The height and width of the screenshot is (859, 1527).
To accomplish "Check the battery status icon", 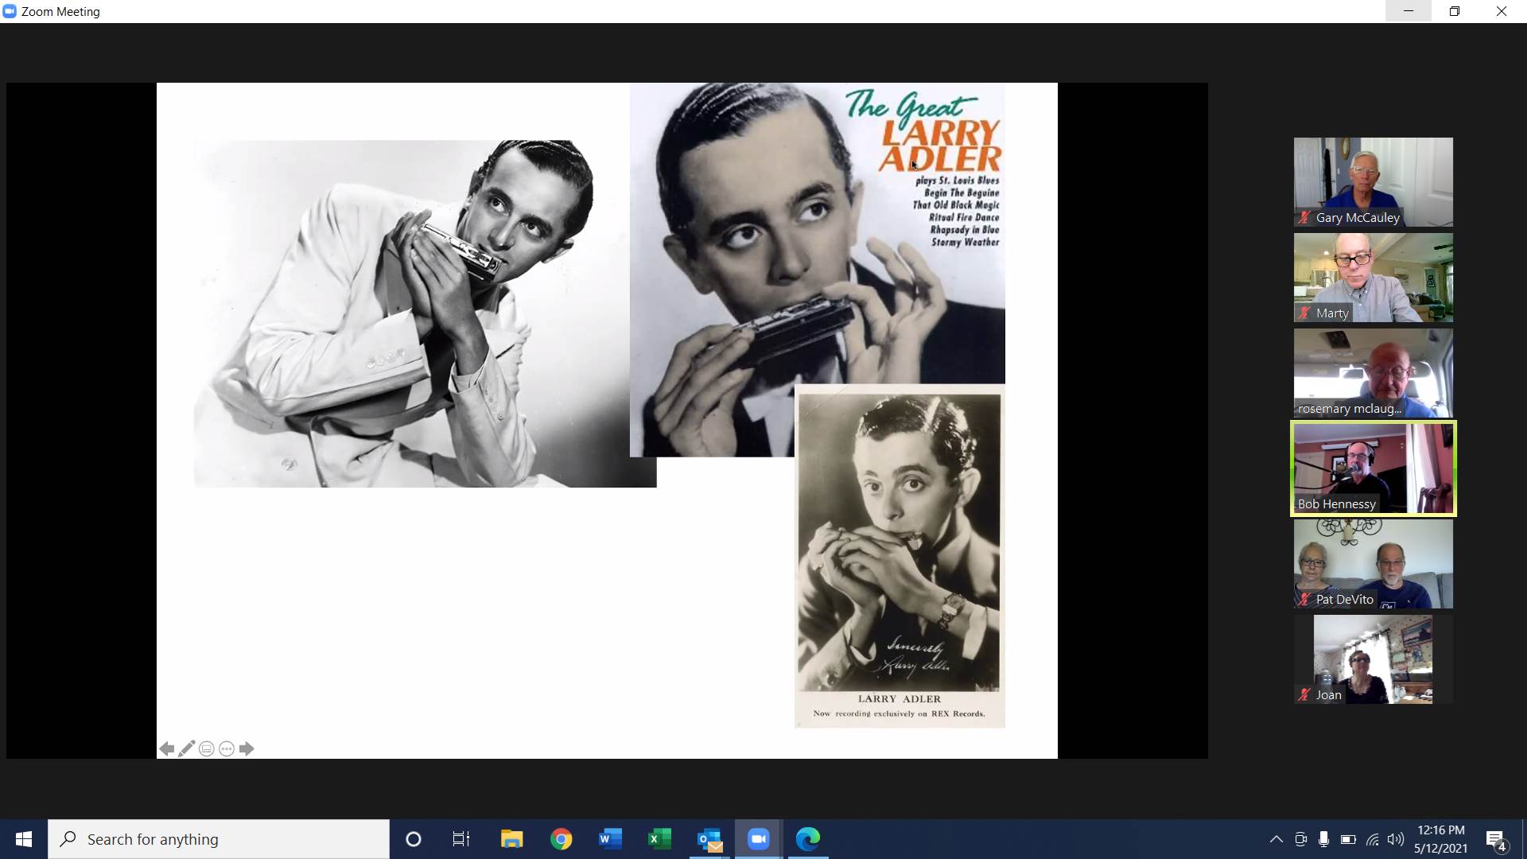I will (1348, 839).
